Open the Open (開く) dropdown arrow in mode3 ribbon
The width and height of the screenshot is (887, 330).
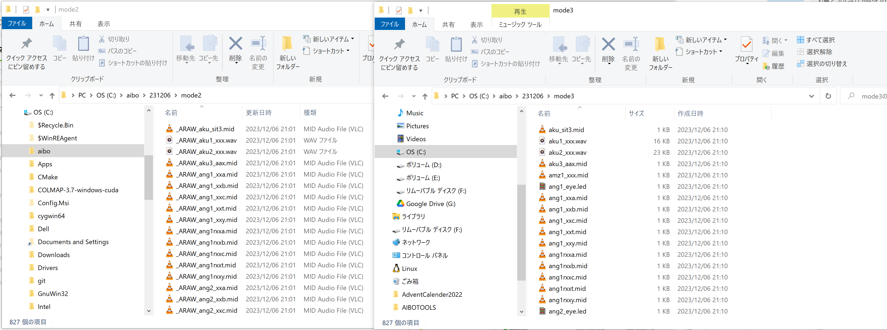(x=786, y=41)
